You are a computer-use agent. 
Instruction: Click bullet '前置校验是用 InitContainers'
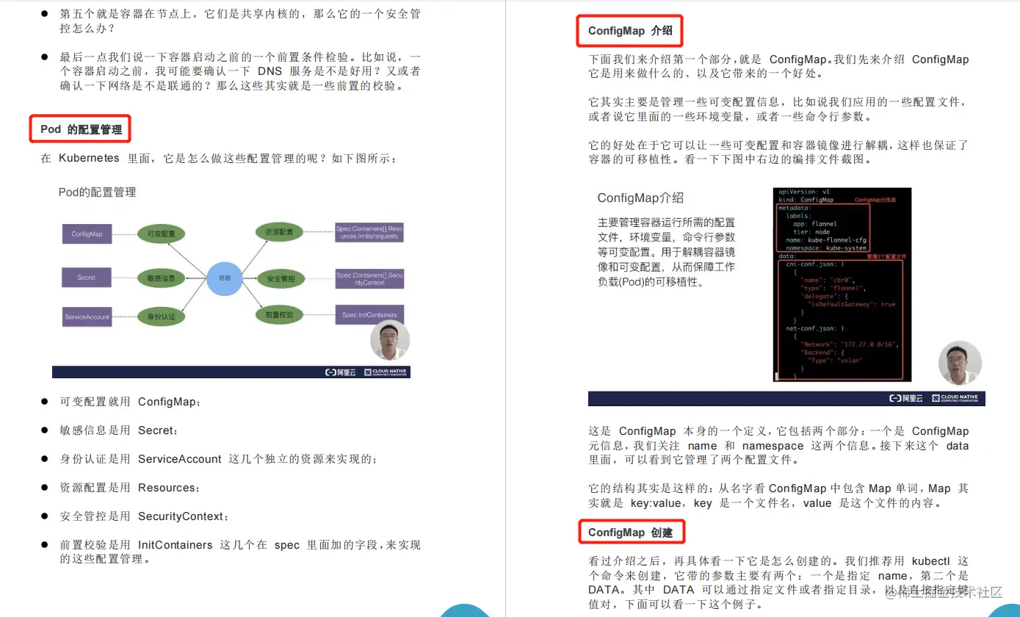tap(240, 552)
